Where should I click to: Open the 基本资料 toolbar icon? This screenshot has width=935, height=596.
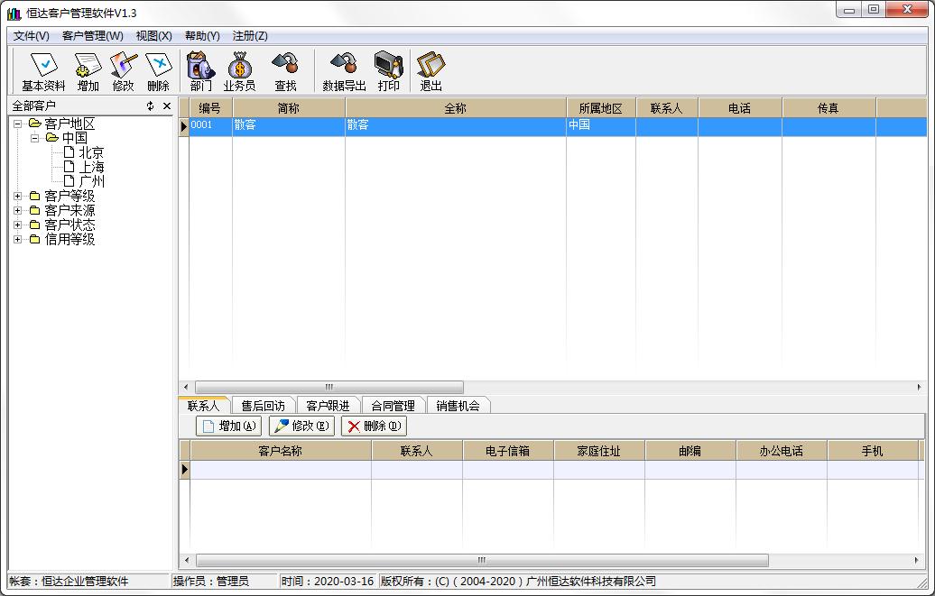point(43,71)
